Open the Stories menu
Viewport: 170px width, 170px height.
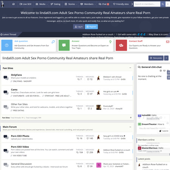coord(71,4)
